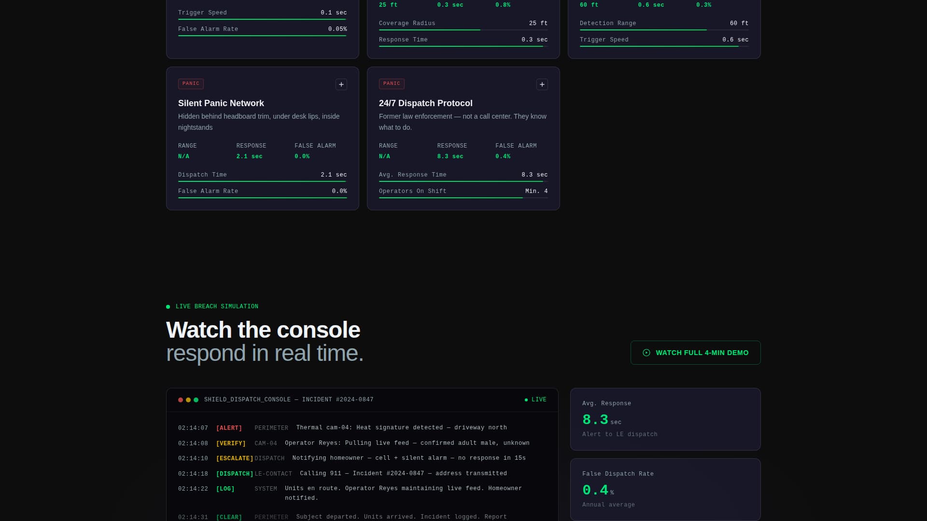Screen dimensions: 927x521
Task: Click the LIVE indicator in console header
Action: [x=535, y=399]
